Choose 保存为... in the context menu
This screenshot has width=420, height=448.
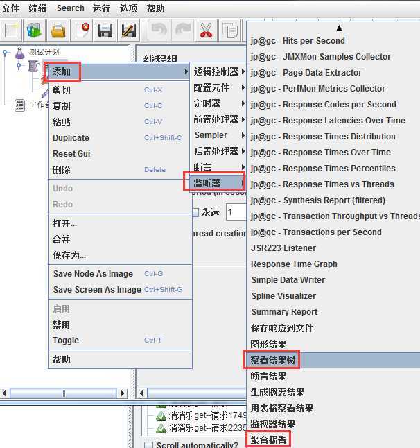pos(120,255)
